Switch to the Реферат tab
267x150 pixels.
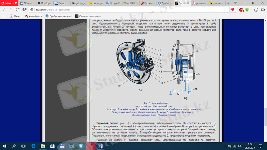coord(62,3)
